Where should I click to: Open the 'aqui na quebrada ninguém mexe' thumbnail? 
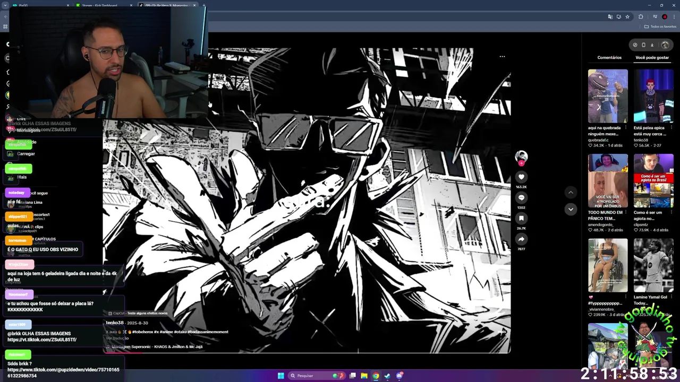point(608,96)
